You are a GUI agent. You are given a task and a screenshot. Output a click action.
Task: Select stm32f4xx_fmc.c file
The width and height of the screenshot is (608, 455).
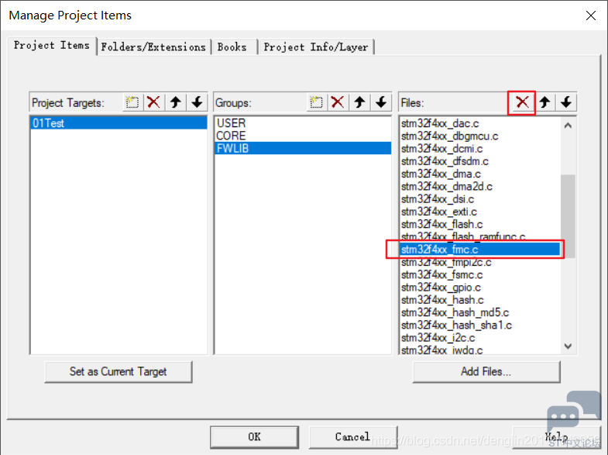(480, 250)
